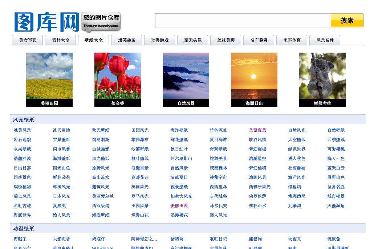This screenshot has height=249, width=374.
Task: Open the 可爱樱桃 link
Action: (x=336, y=149)
